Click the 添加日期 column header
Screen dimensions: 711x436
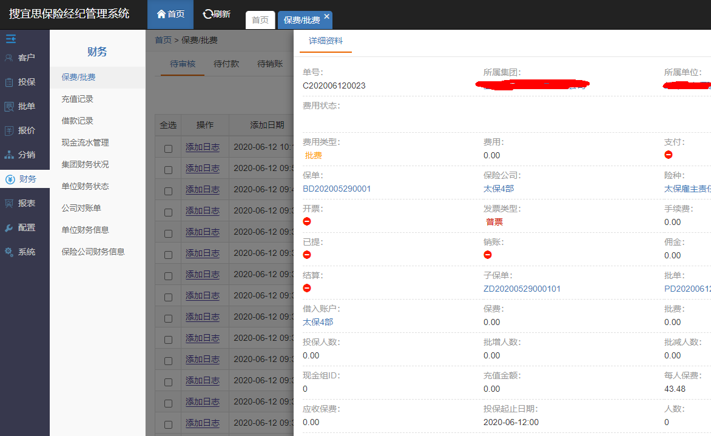pyautogui.click(x=267, y=125)
